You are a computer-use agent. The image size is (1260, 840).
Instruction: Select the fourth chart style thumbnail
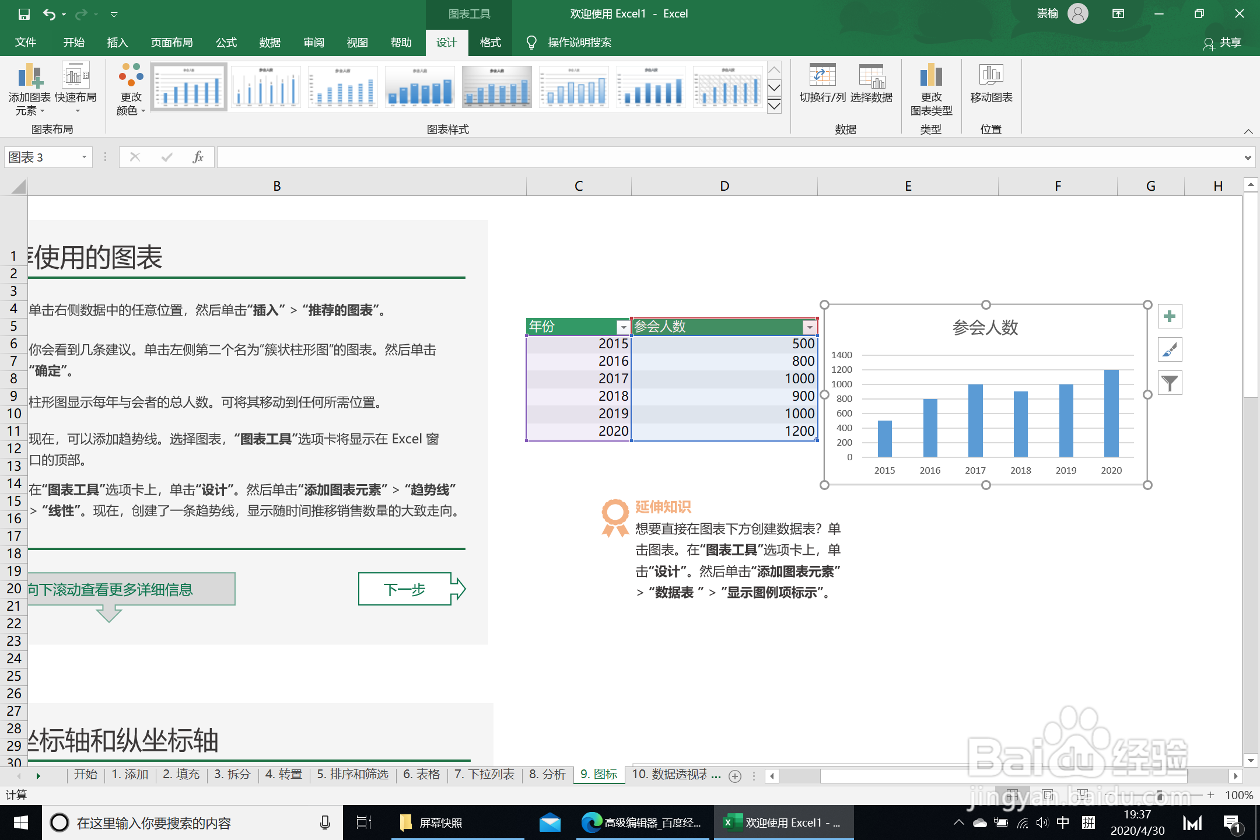(420, 87)
